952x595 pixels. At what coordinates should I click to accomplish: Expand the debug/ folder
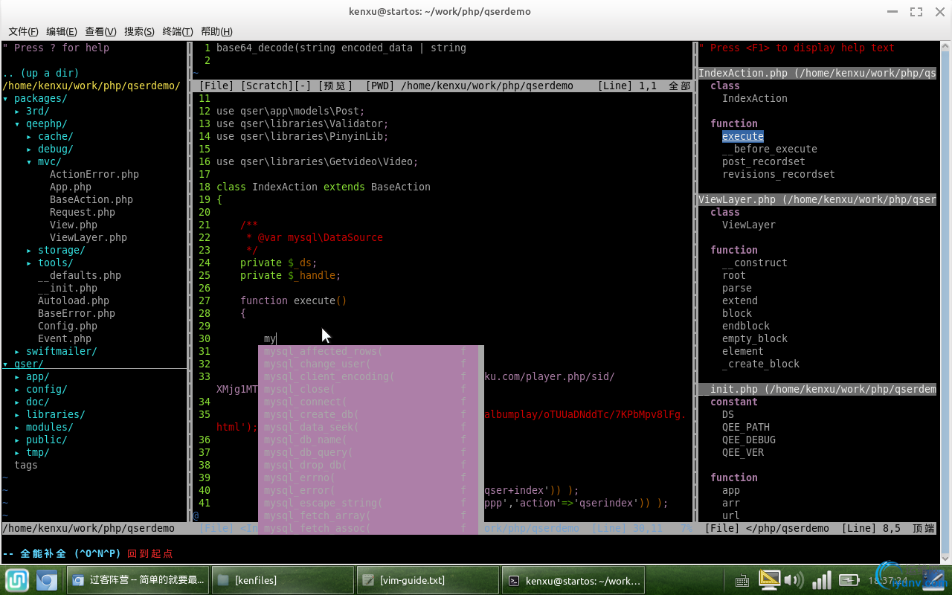click(x=50, y=149)
